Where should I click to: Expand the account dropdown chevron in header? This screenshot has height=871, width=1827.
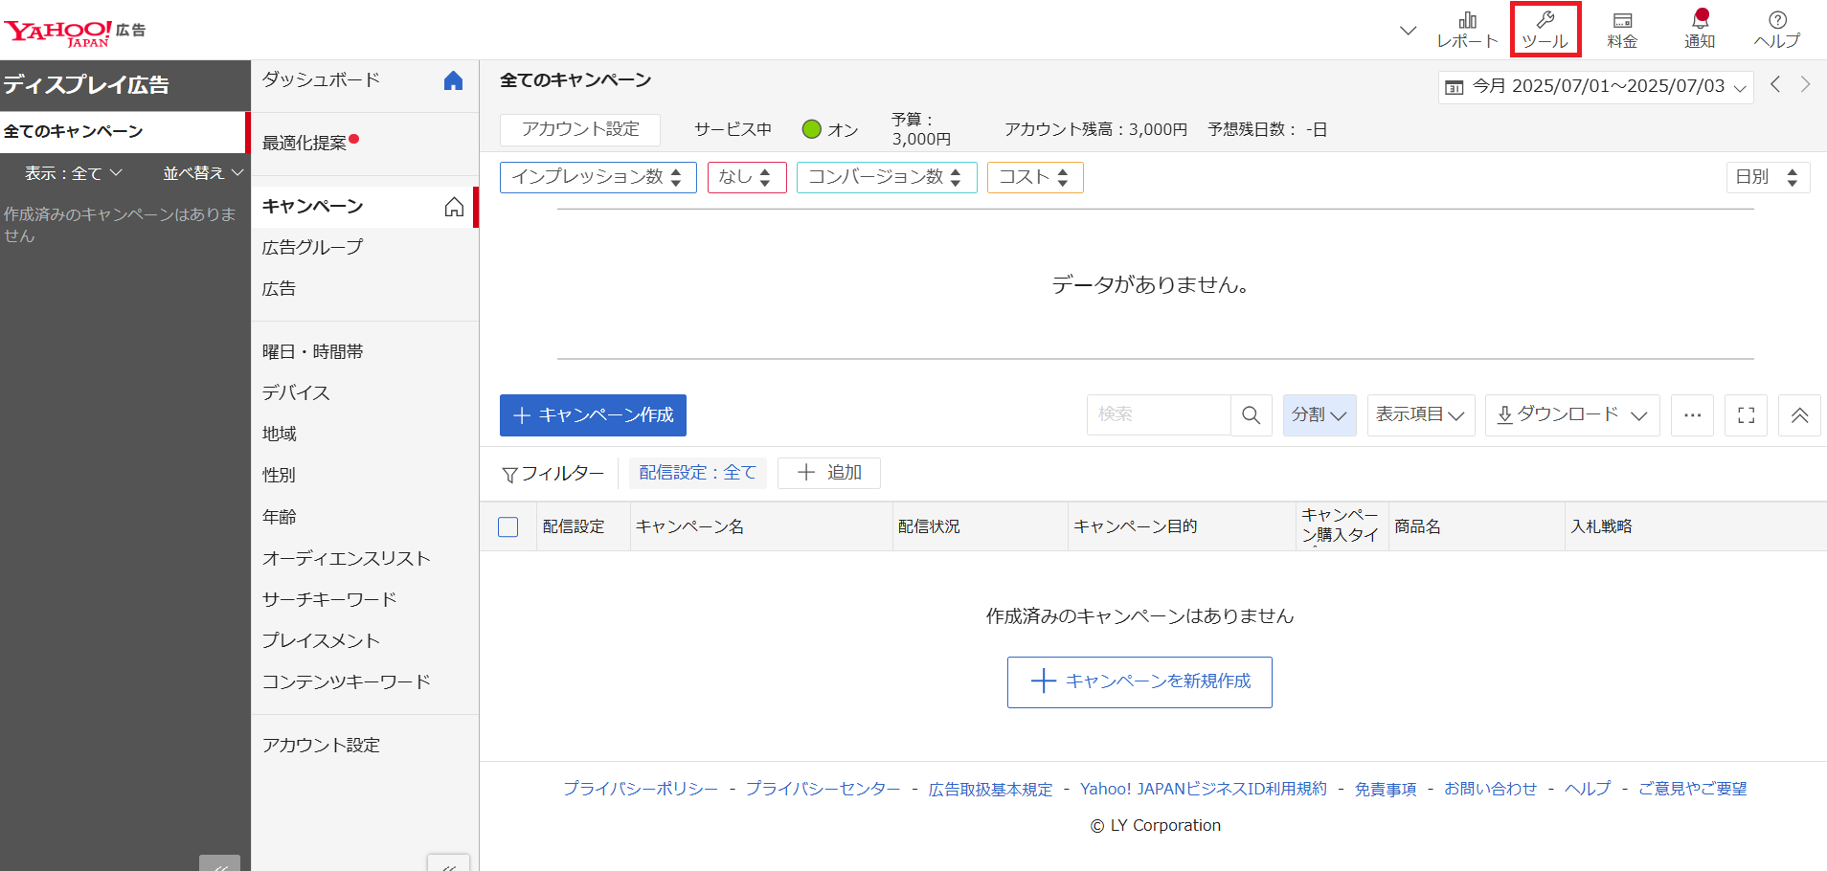1408,31
